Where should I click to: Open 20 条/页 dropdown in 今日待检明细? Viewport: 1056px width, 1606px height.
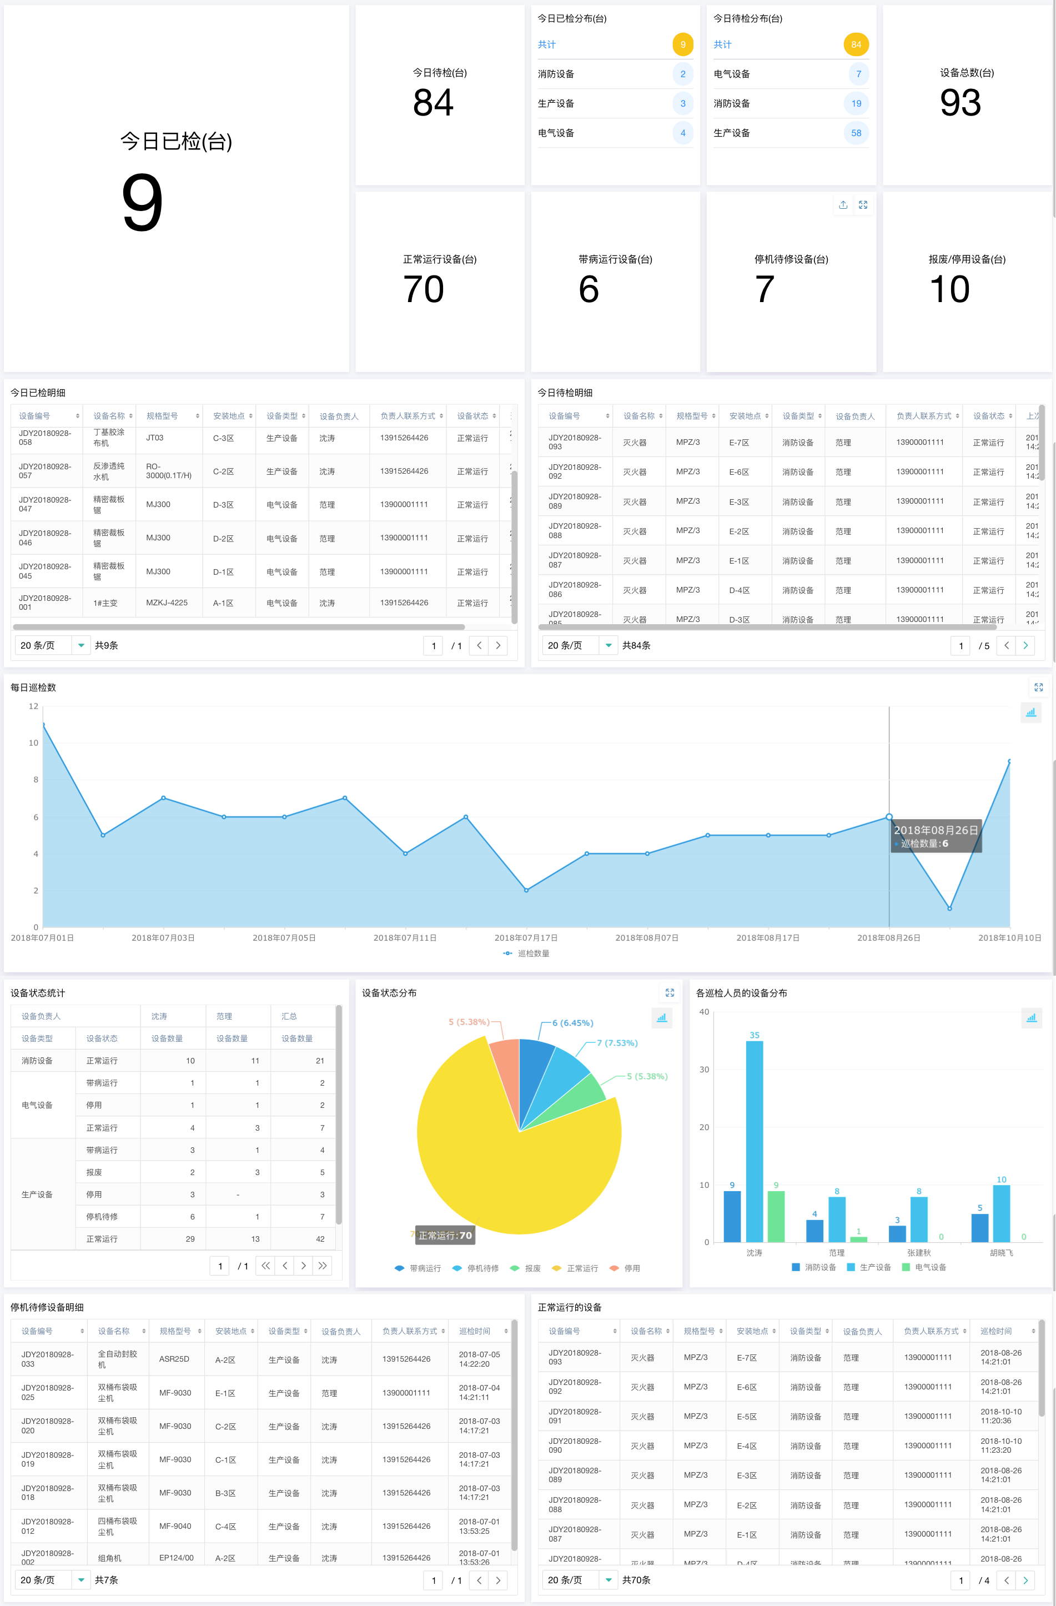click(580, 645)
